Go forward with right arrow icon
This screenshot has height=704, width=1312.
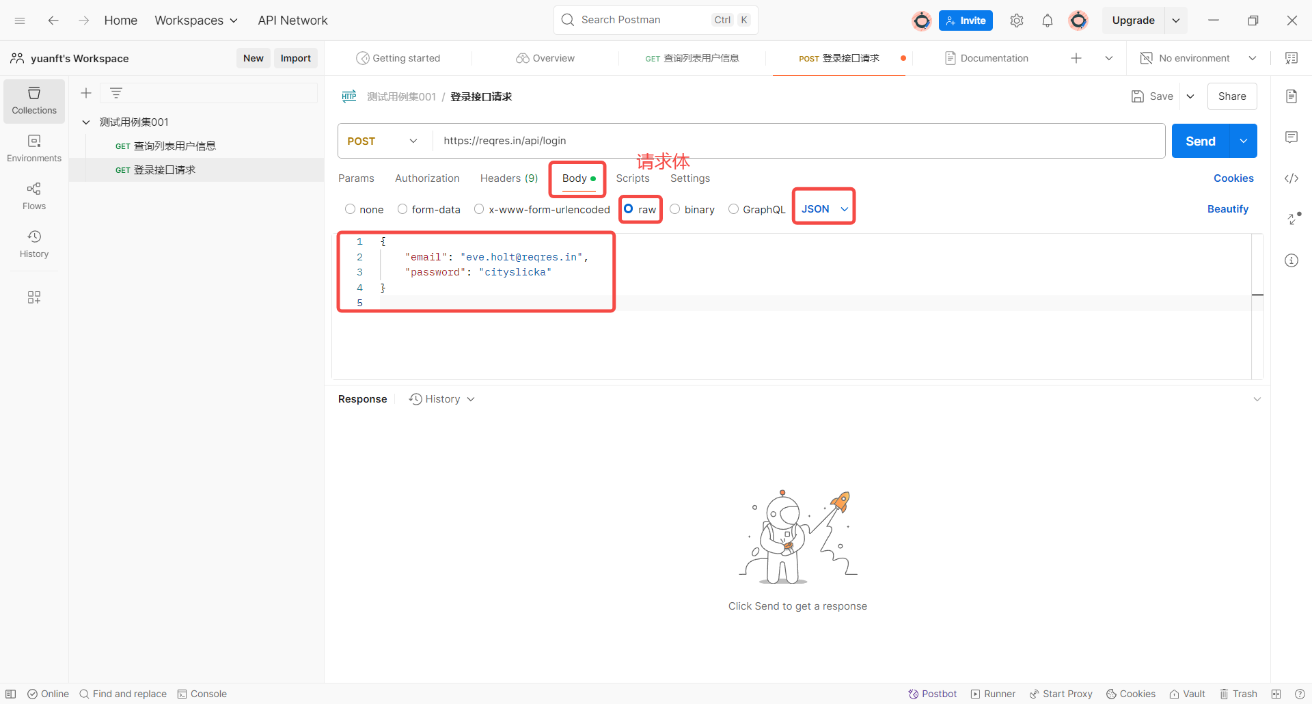tap(83, 21)
